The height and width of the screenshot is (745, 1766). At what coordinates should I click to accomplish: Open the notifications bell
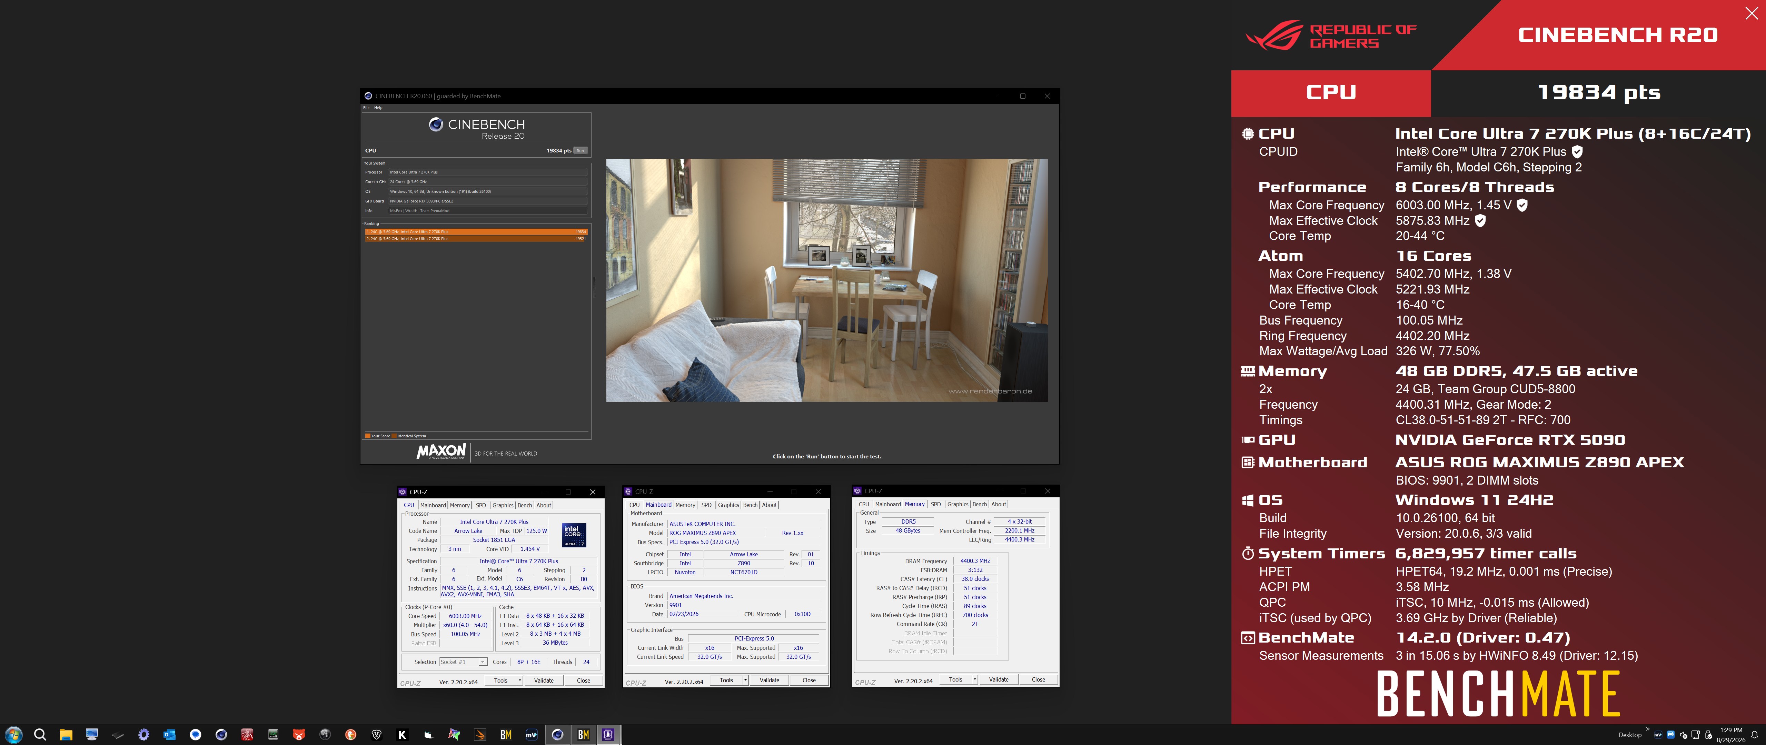(x=1754, y=735)
